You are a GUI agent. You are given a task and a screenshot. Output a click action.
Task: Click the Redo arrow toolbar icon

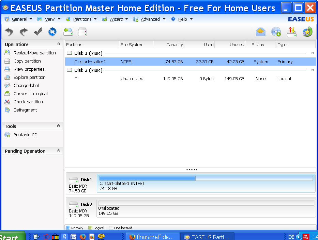coord(24,32)
